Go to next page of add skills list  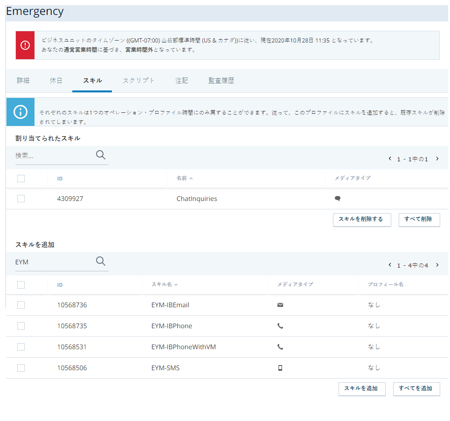[x=437, y=265]
